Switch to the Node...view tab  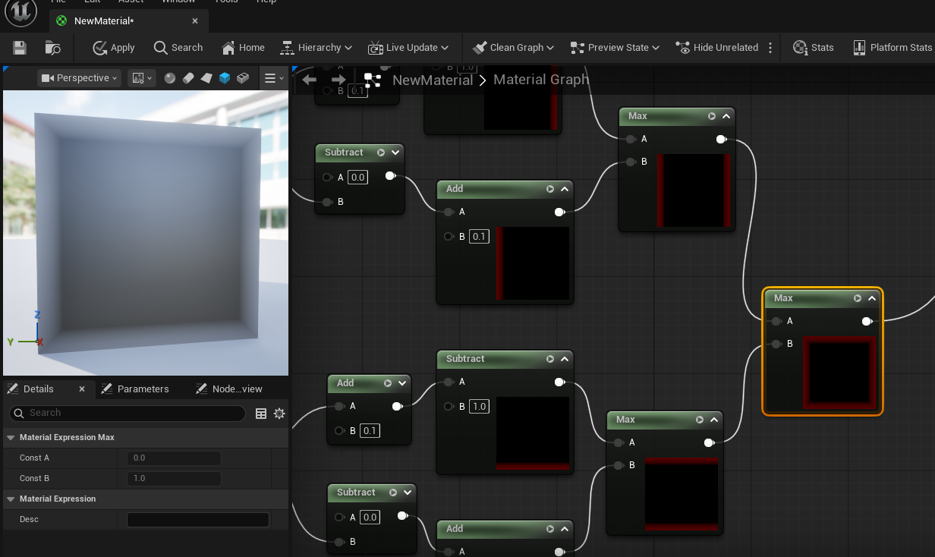coord(229,389)
